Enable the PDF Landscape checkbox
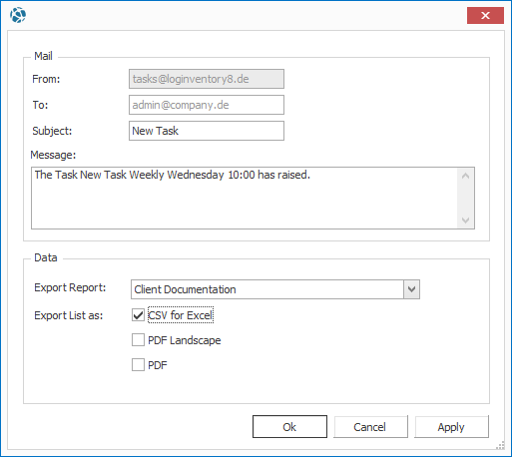512x457 pixels. [138, 340]
